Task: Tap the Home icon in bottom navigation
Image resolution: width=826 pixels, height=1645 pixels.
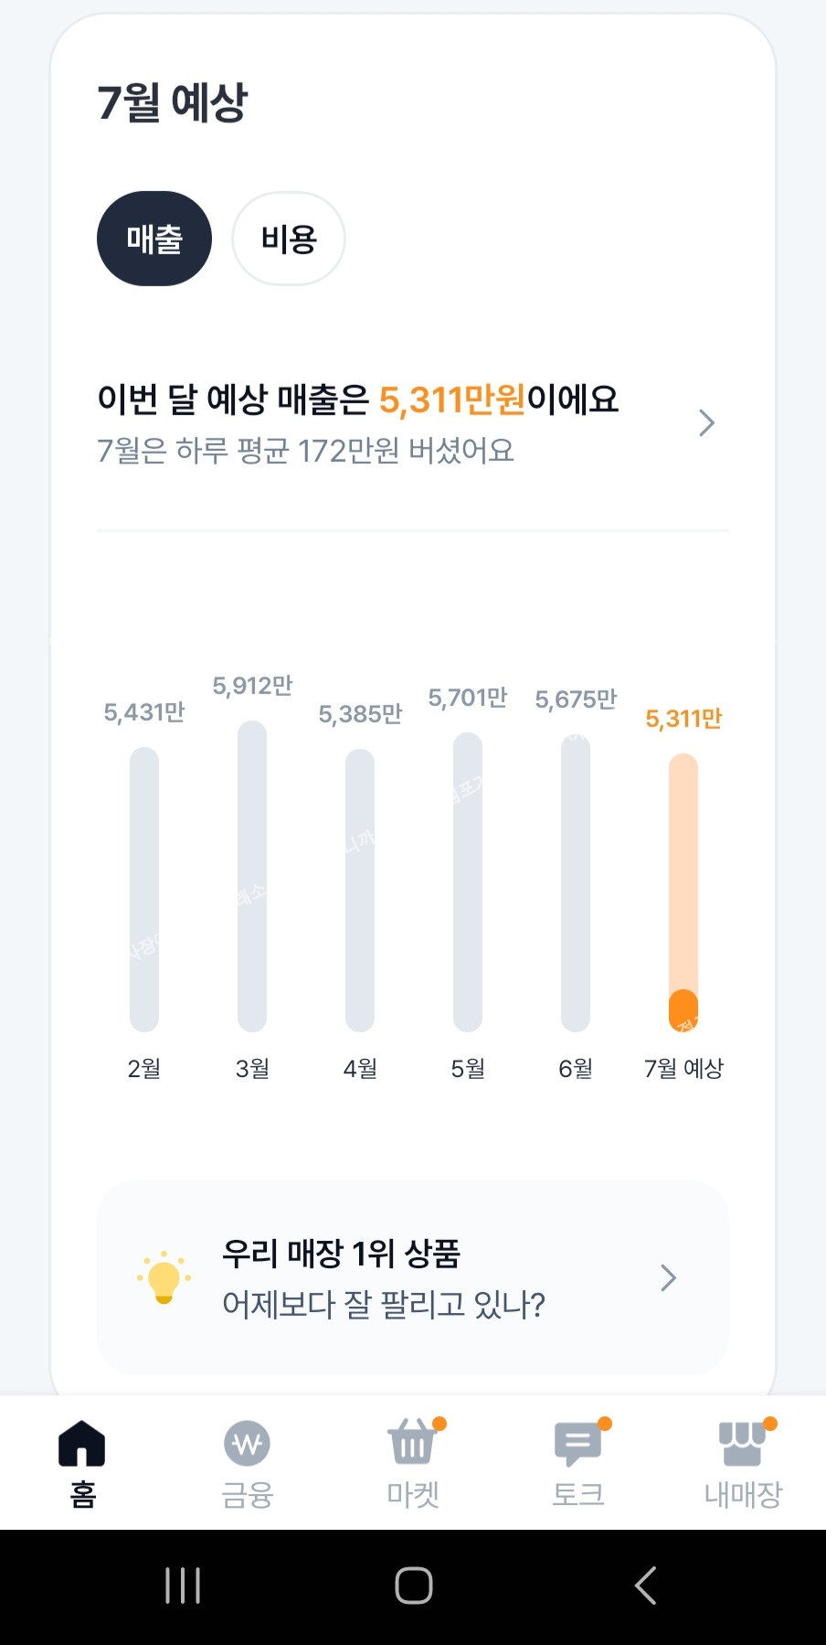Action: (82, 1445)
